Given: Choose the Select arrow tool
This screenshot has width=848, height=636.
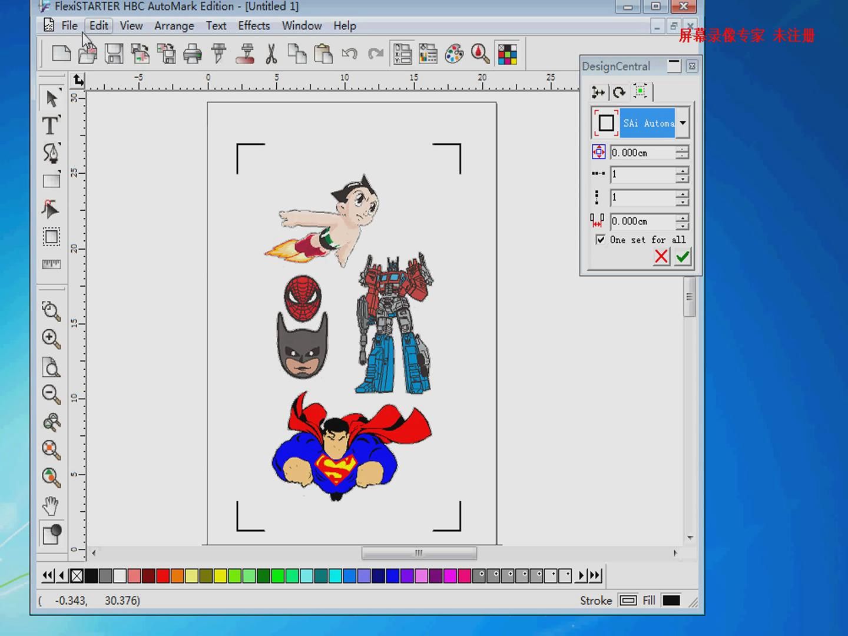Looking at the screenshot, I should coord(51,98).
